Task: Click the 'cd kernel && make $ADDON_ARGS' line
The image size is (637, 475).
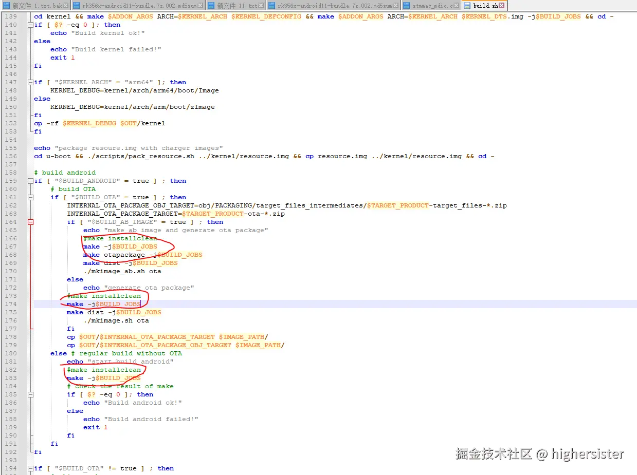Action: point(323,16)
